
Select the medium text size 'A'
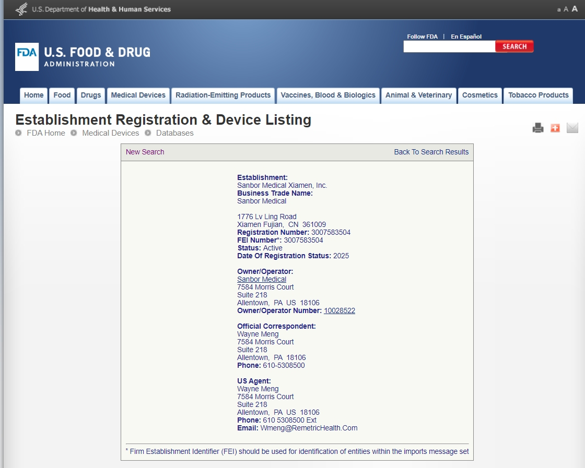pyautogui.click(x=566, y=9)
